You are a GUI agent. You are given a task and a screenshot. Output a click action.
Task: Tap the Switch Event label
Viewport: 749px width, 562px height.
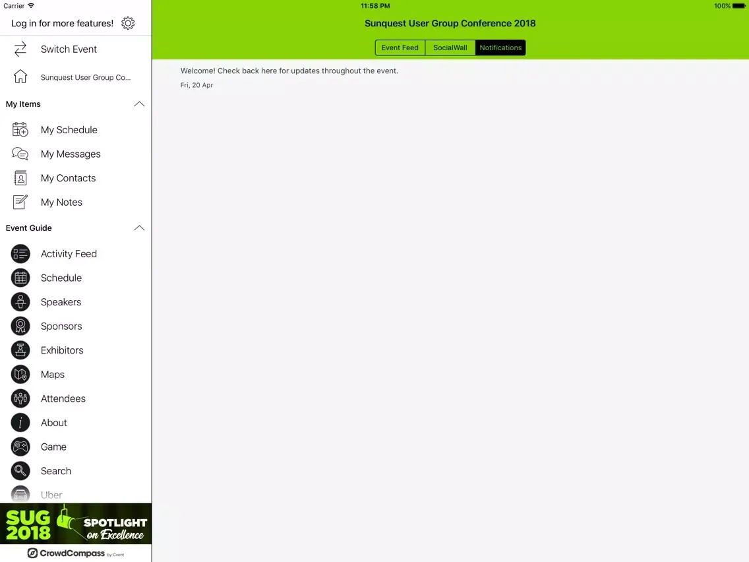(x=69, y=49)
